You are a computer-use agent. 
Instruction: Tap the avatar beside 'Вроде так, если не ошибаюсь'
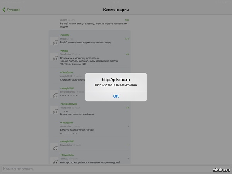tap(55, 111)
